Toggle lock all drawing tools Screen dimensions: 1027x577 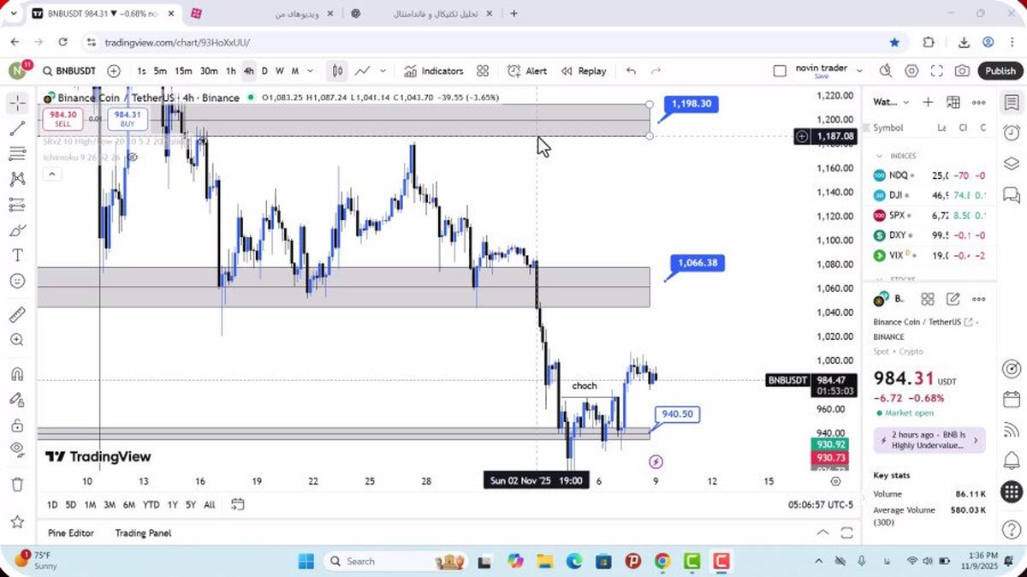click(17, 425)
